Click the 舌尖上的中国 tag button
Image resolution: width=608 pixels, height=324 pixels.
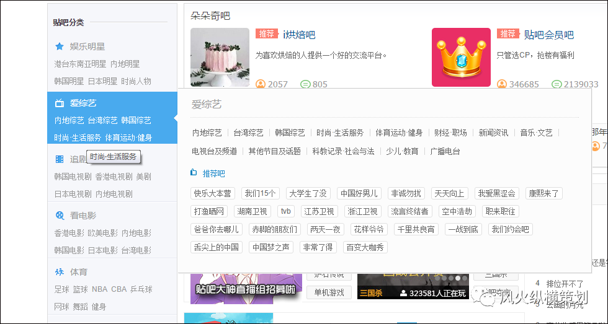217,247
